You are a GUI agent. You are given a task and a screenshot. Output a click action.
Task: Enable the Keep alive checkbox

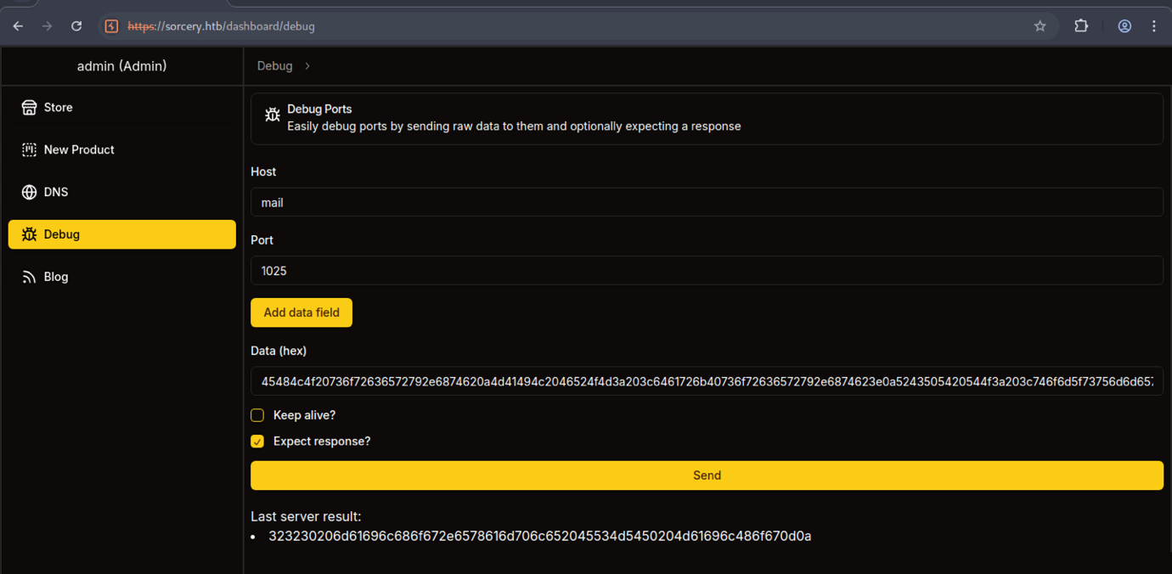tap(257, 415)
